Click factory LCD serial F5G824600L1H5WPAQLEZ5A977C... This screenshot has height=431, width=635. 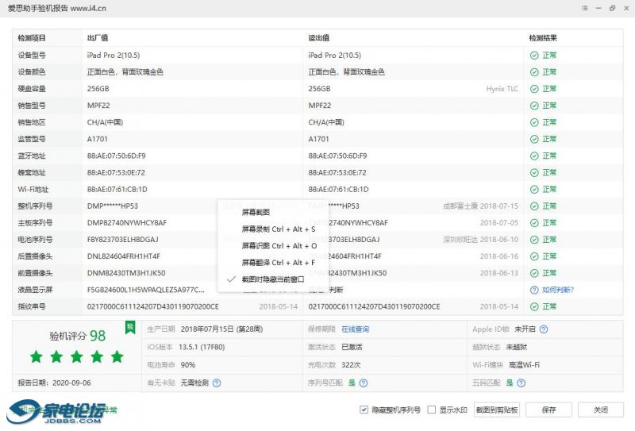click(146, 290)
